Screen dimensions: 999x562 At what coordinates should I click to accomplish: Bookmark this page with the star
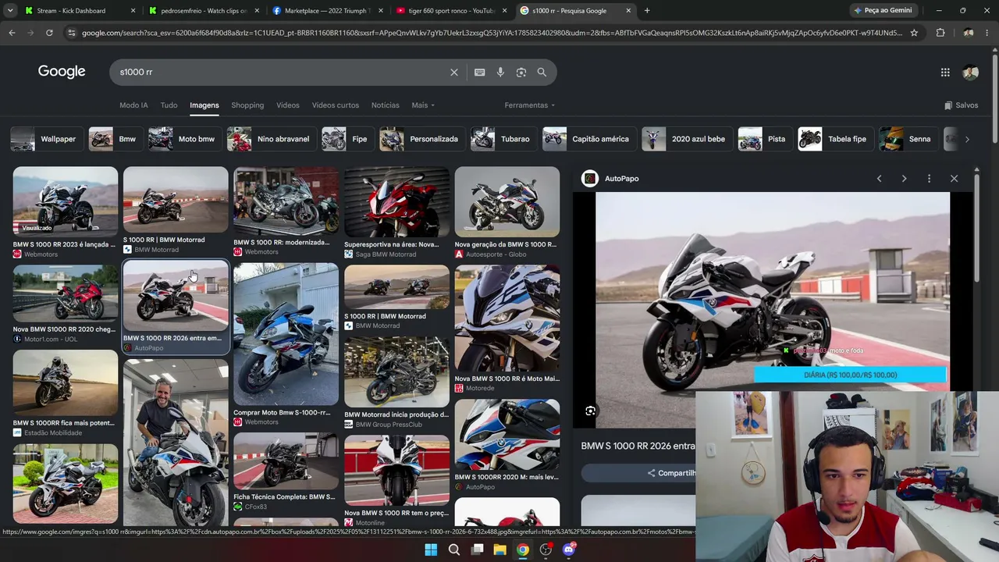pos(914,33)
